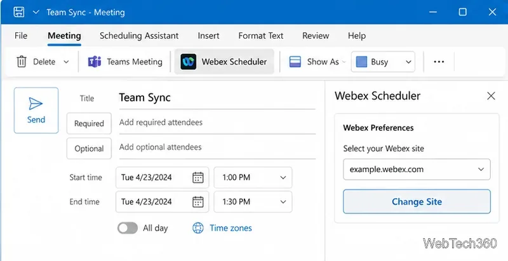This screenshot has width=508, height=261.
Task: Click the Webex Preferences heading
Action: 378,128
